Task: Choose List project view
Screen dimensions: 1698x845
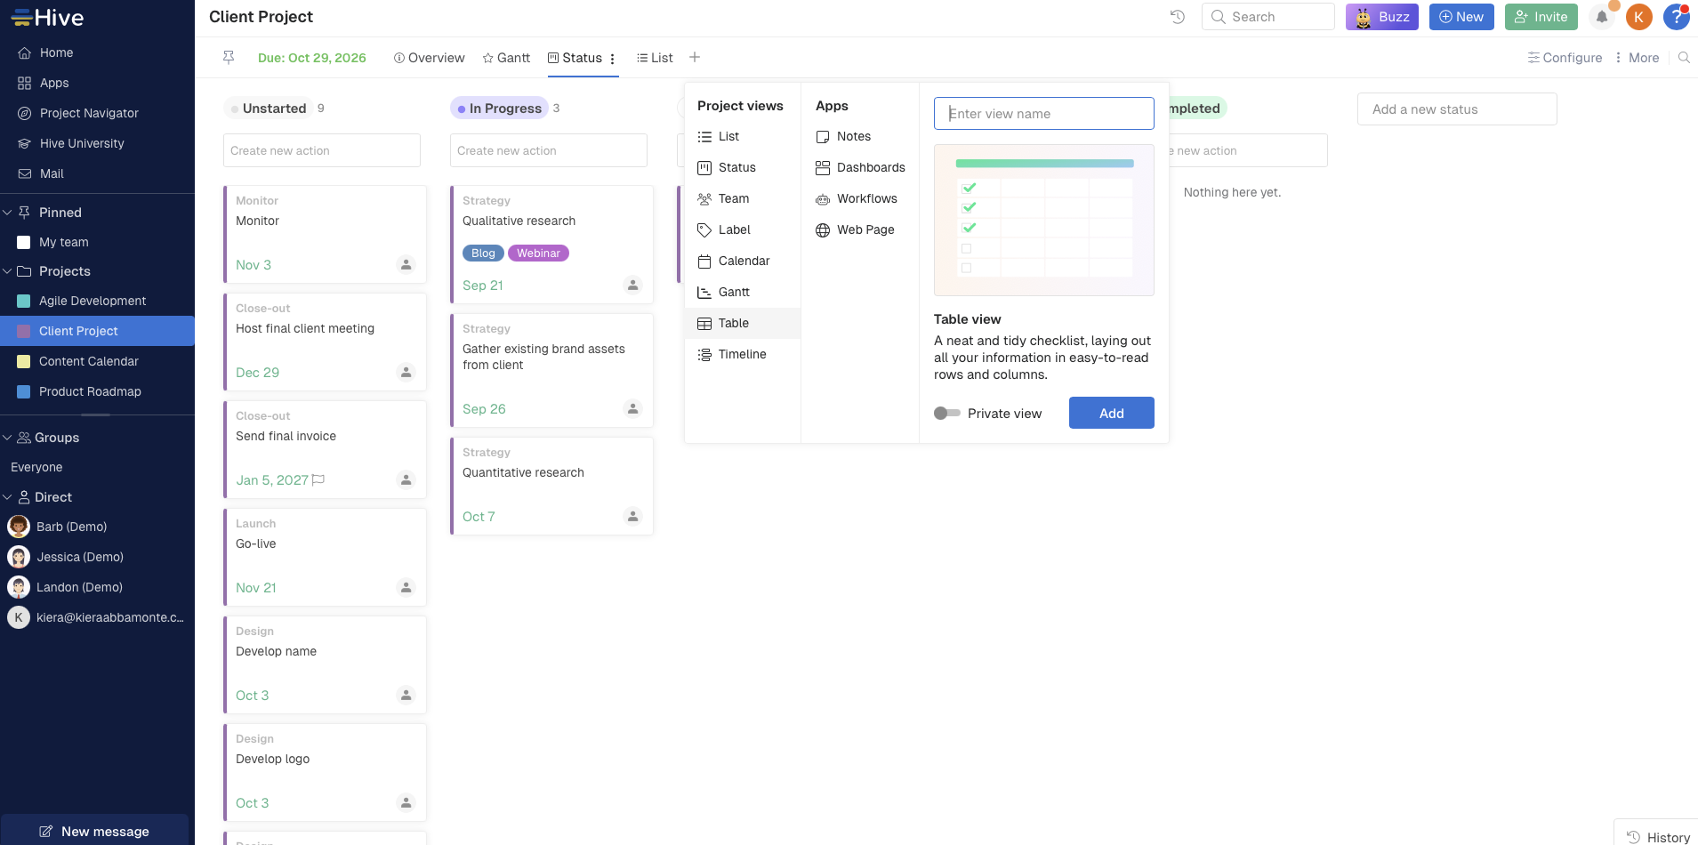Action: point(743,136)
